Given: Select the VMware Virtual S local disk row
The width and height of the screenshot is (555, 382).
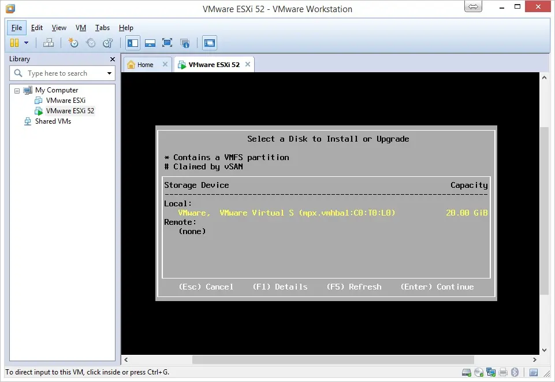Looking at the screenshot, I should (326, 213).
